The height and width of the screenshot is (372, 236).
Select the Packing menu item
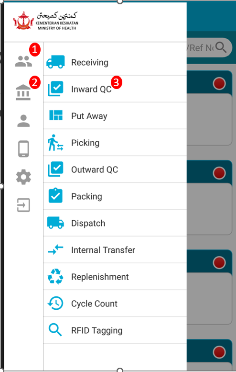point(115,196)
